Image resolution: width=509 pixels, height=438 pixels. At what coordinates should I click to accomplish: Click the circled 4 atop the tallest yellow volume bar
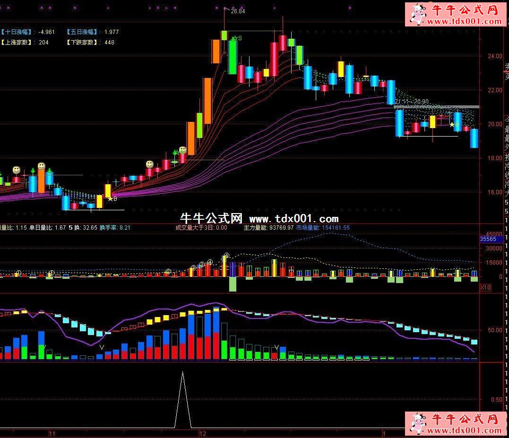226,256
